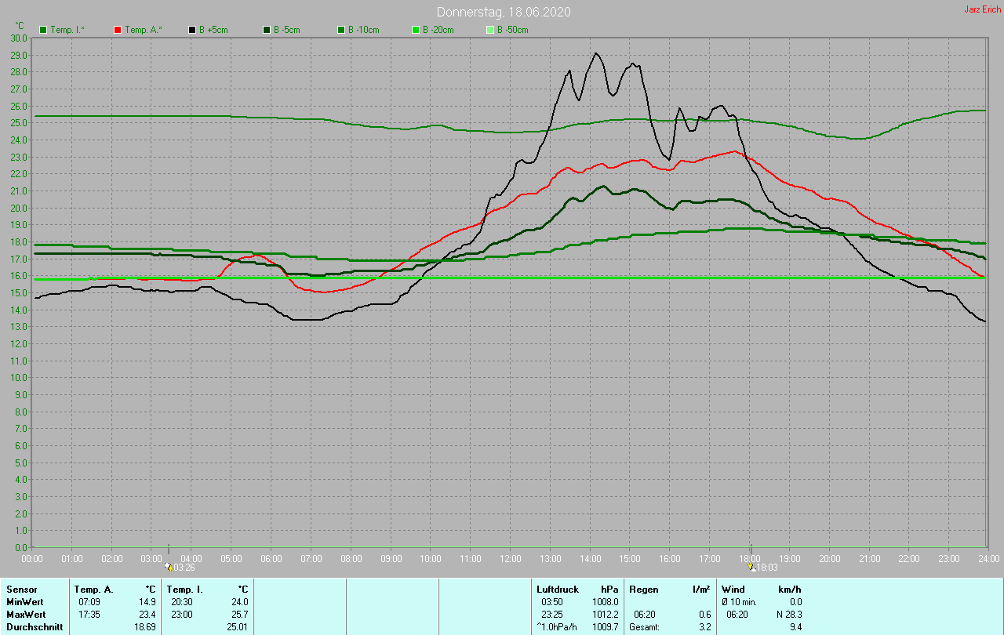The width and height of the screenshot is (1004, 635).
Task: Click the pressure minimum time '03:50'
Action: tap(552, 601)
